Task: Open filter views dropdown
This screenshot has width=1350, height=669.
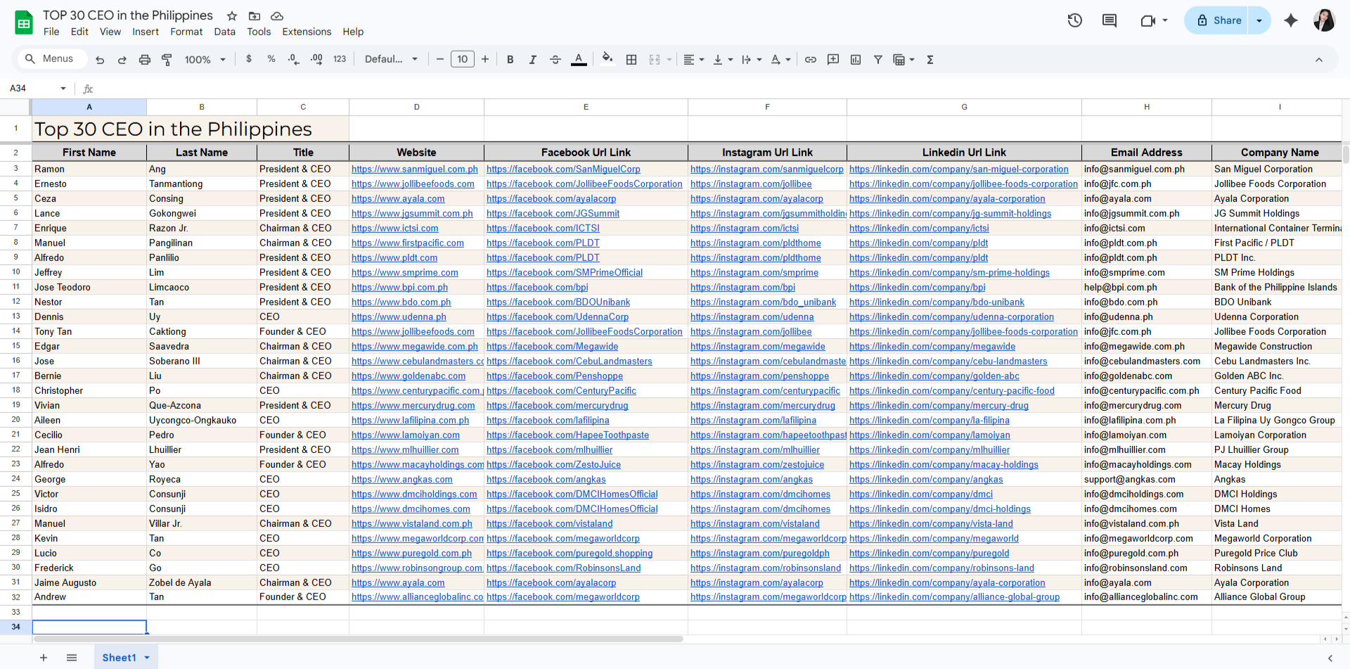Action: (x=904, y=60)
